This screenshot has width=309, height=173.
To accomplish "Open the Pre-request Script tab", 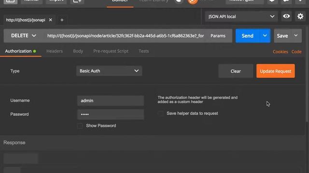I will tap(111, 51).
